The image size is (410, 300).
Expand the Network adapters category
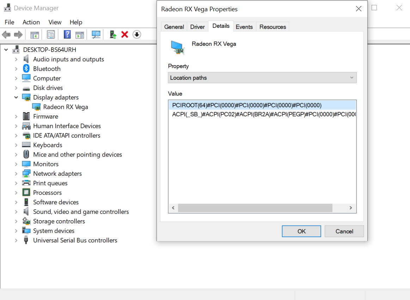(x=17, y=173)
